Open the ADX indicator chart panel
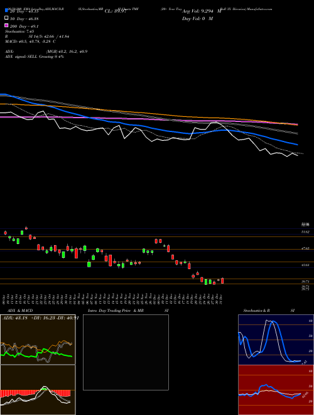This screenshot has width=314, height=415. pyautogui.click(x=38, y=340)
